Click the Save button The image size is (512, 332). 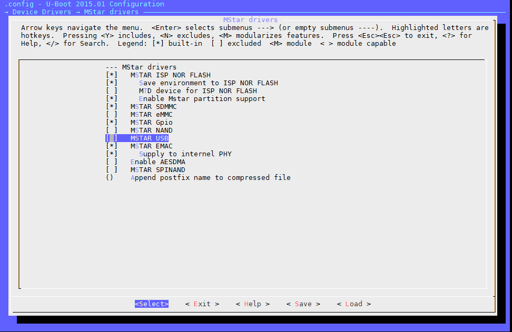[x=303, y=304]
